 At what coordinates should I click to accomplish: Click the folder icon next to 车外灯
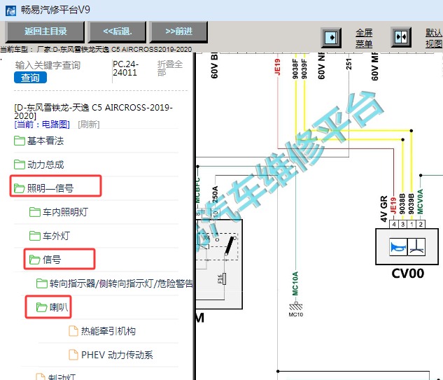coord(35,235)
